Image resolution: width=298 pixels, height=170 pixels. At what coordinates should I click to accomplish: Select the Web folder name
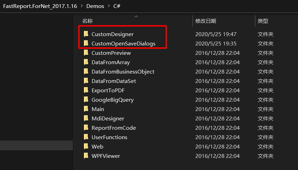[97, 147]
